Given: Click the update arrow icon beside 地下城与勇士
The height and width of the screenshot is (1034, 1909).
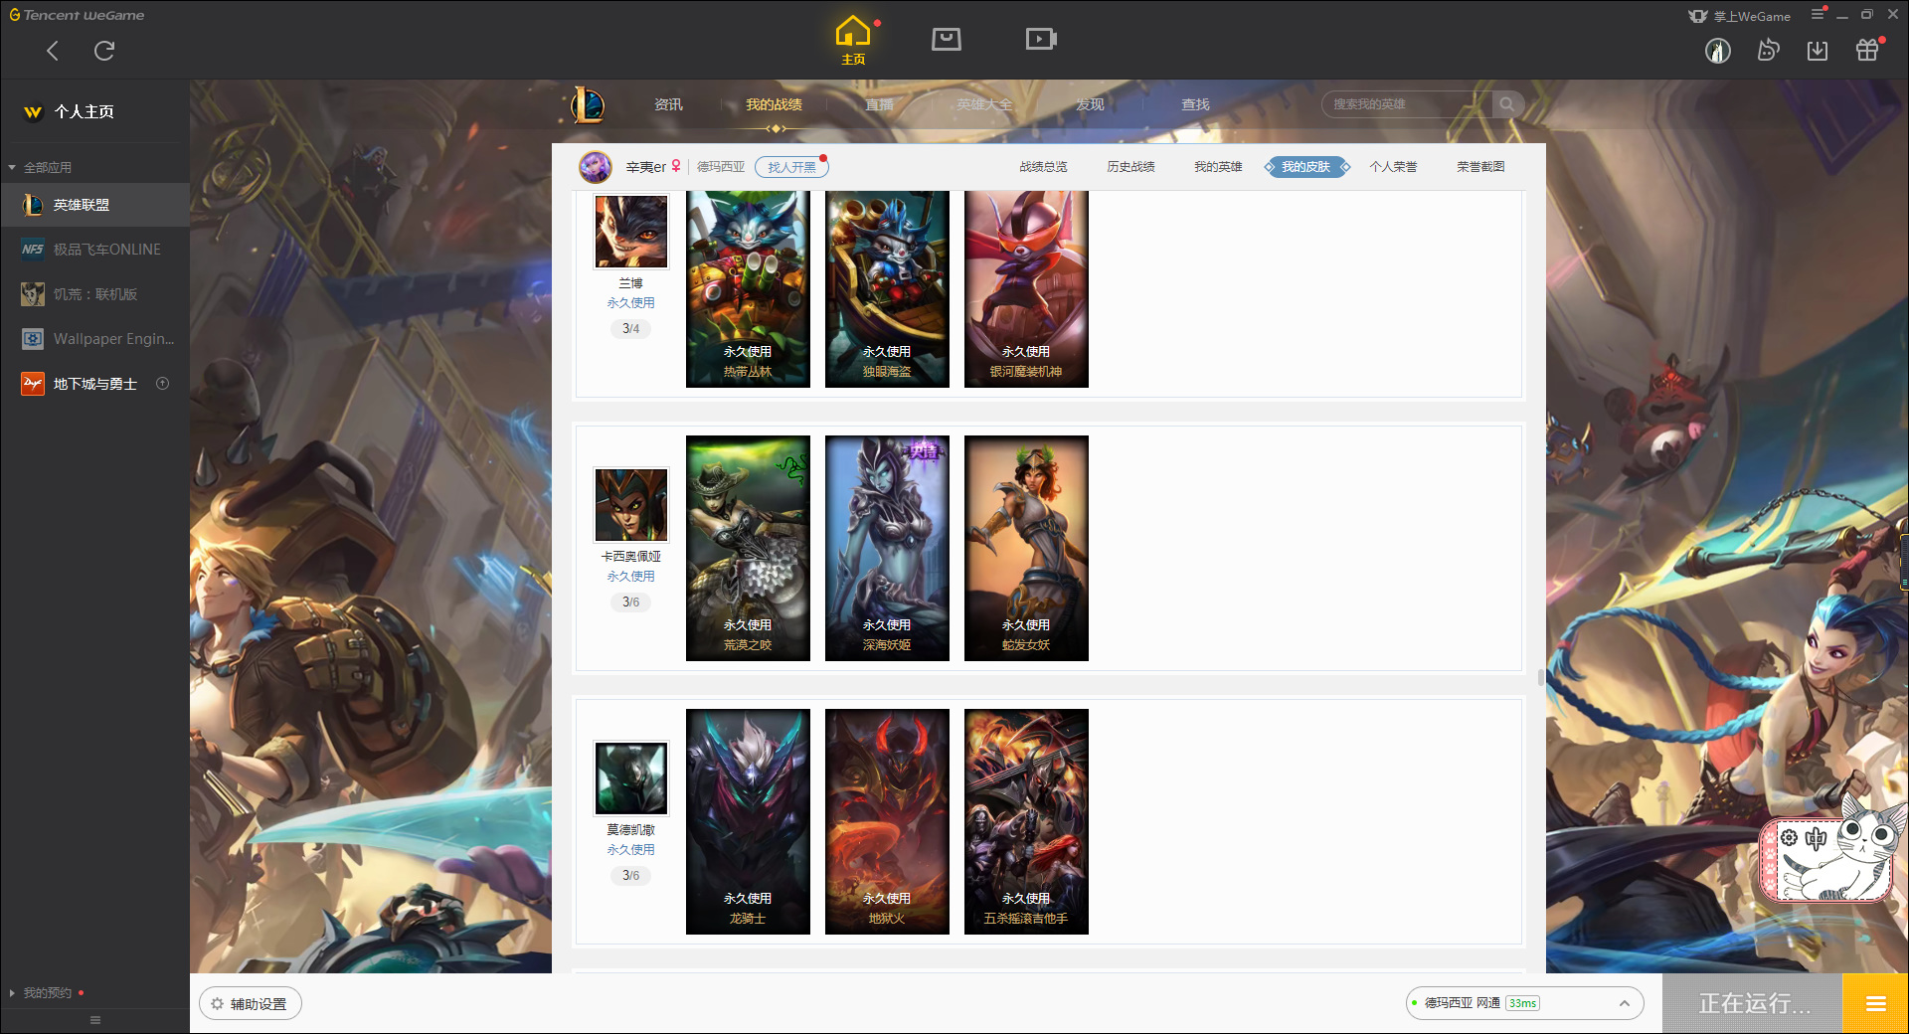Looking at the screenshot, I should [163, 384].
